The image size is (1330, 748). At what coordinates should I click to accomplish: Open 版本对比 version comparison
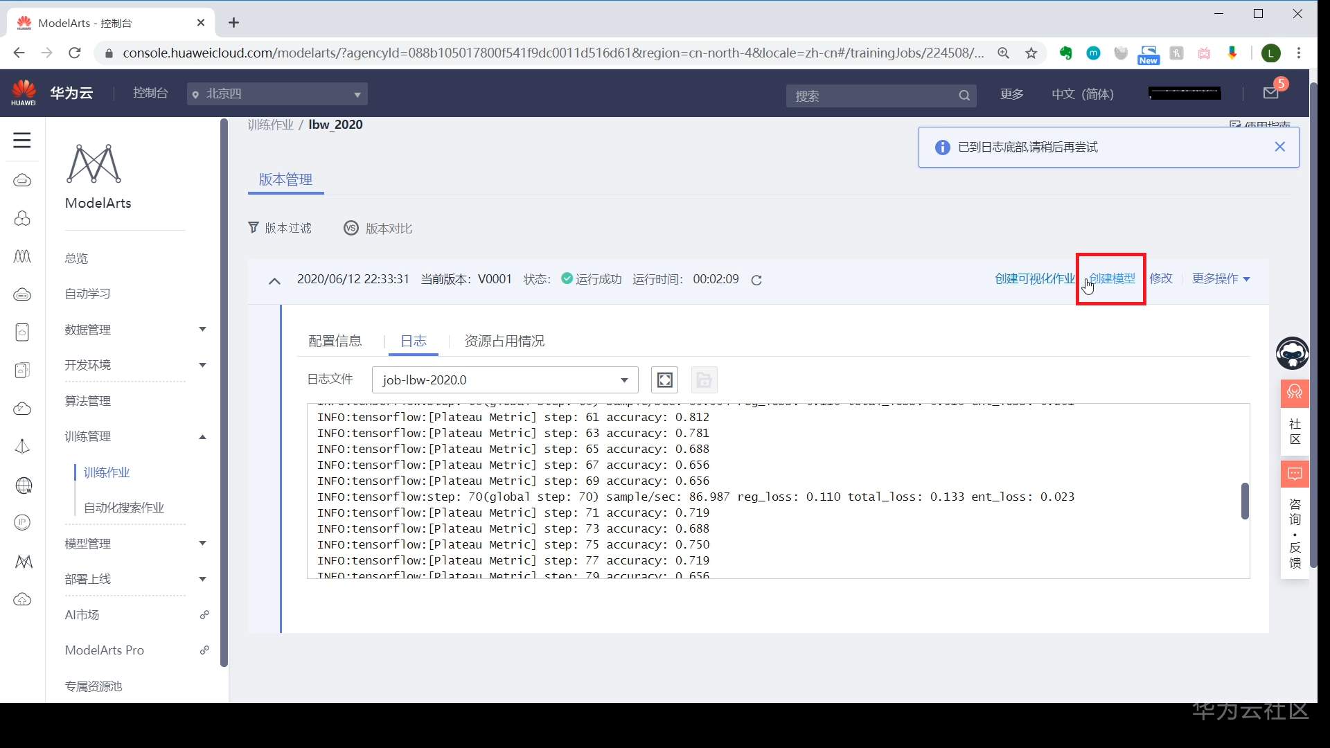[x=378, y=228]
